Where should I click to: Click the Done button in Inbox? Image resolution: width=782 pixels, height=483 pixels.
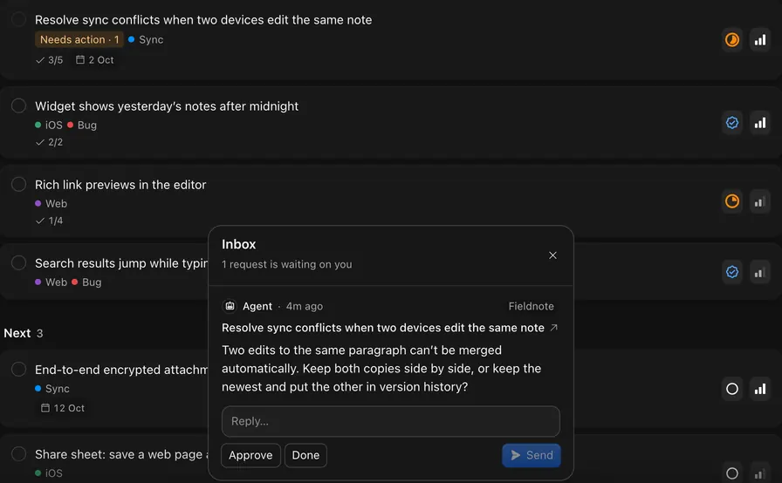(x=305, y=455)
